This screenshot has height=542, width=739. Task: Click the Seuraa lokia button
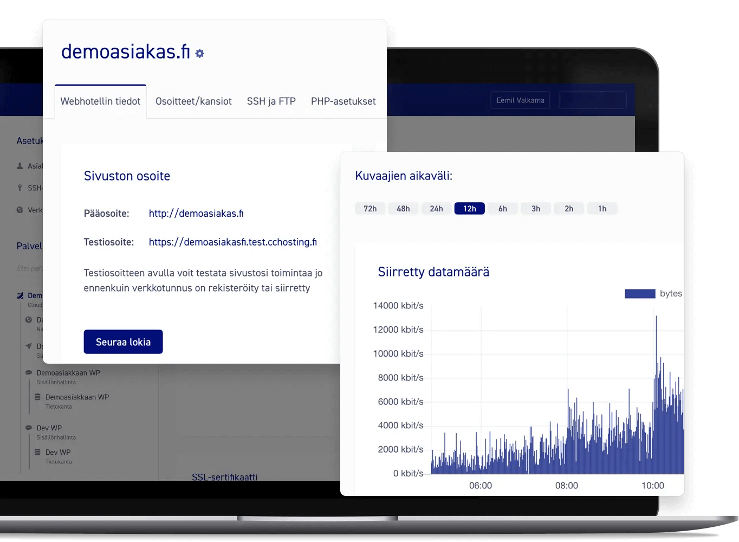click(124, 342)
